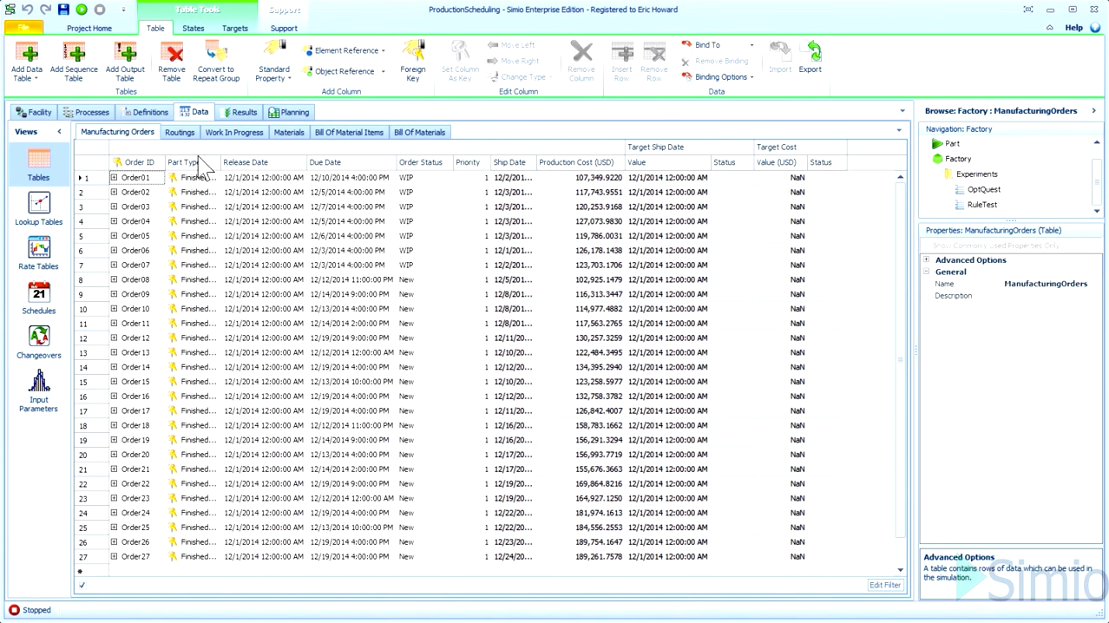Click the Stop icon in quick access toolbar
The image size is (1109, 623).
pyautogui.click(x=100, y=10)
